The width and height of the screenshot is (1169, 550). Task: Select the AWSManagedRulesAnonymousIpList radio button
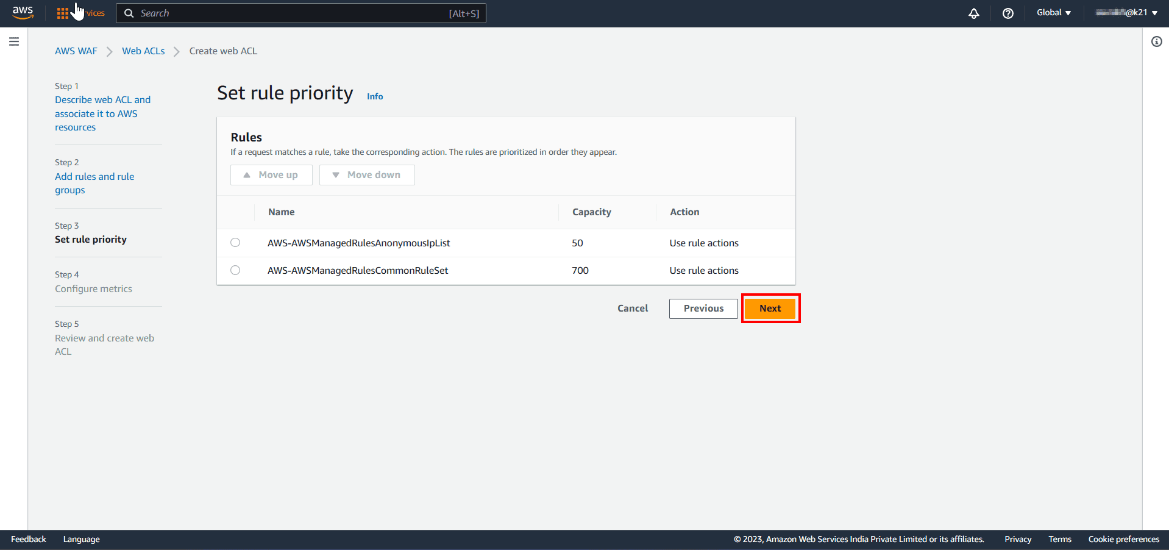(235, 243)
